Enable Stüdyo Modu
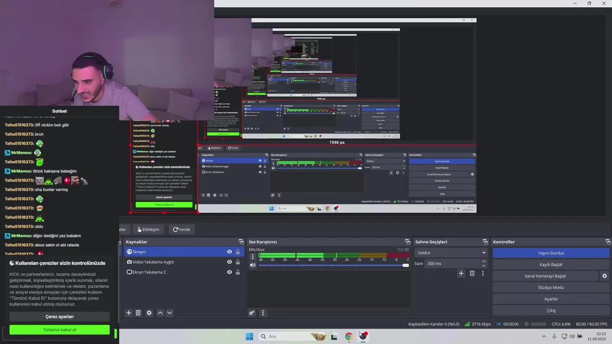This screenshot has width=612, height=344. (x=551, y=288)
